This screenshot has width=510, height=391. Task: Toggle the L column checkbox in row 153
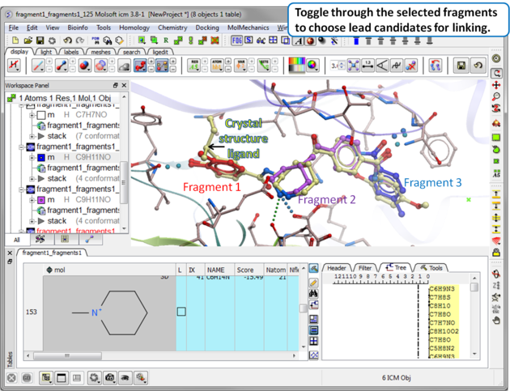(181, 312)
